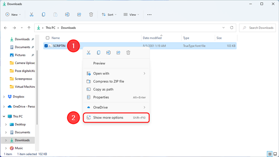Click the Downloads arrow icon in the address bar
The width and height of the screenshot is (279, 157).
pos(38,28)
